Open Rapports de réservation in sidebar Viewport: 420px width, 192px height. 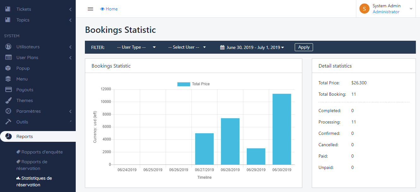point(32,165)
